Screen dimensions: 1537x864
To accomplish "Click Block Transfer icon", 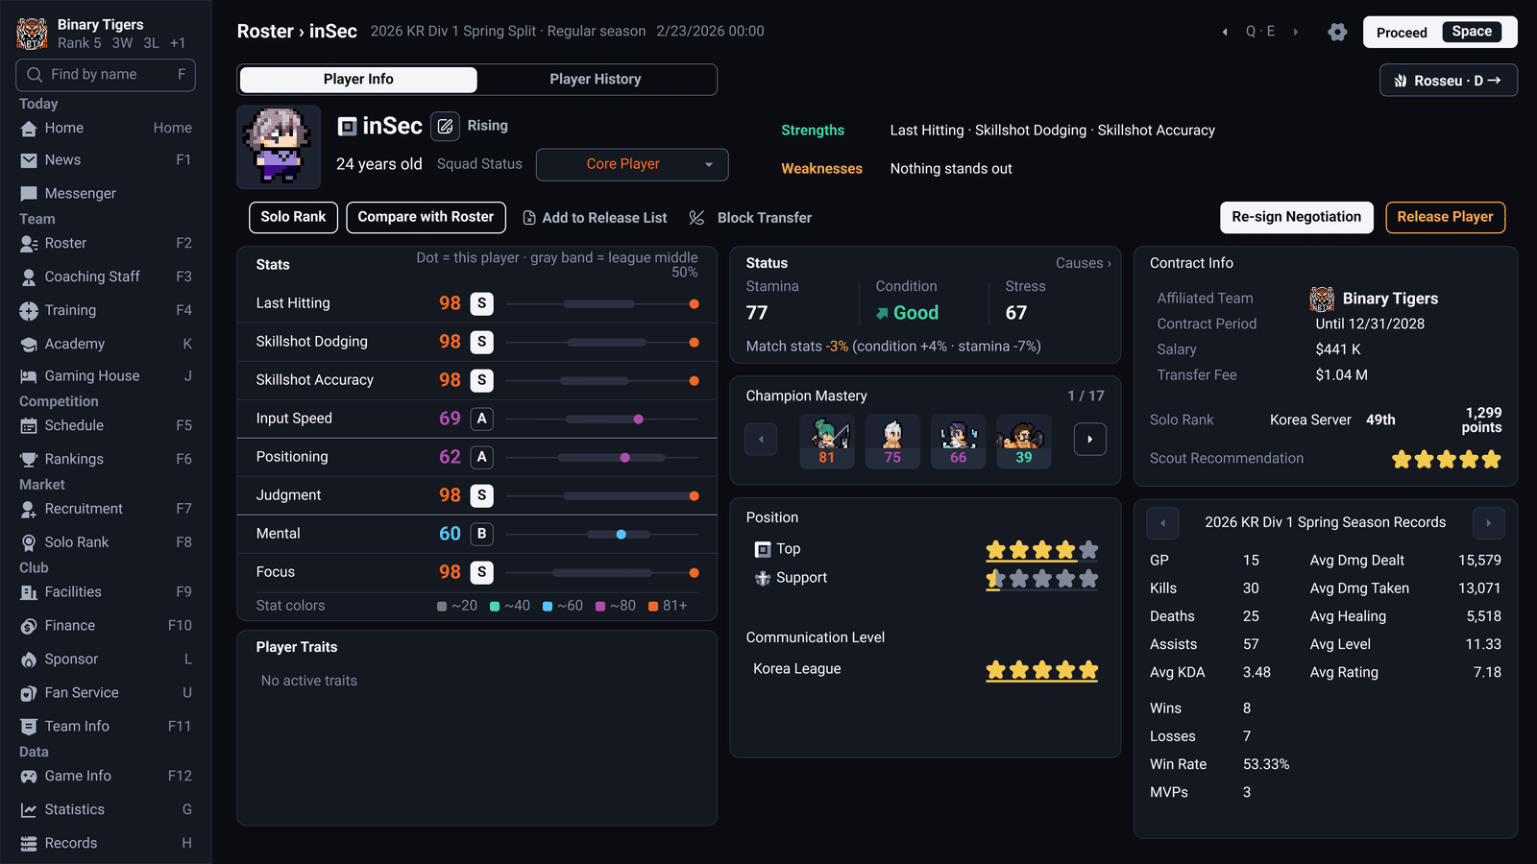I will click(x=696, y=218).
